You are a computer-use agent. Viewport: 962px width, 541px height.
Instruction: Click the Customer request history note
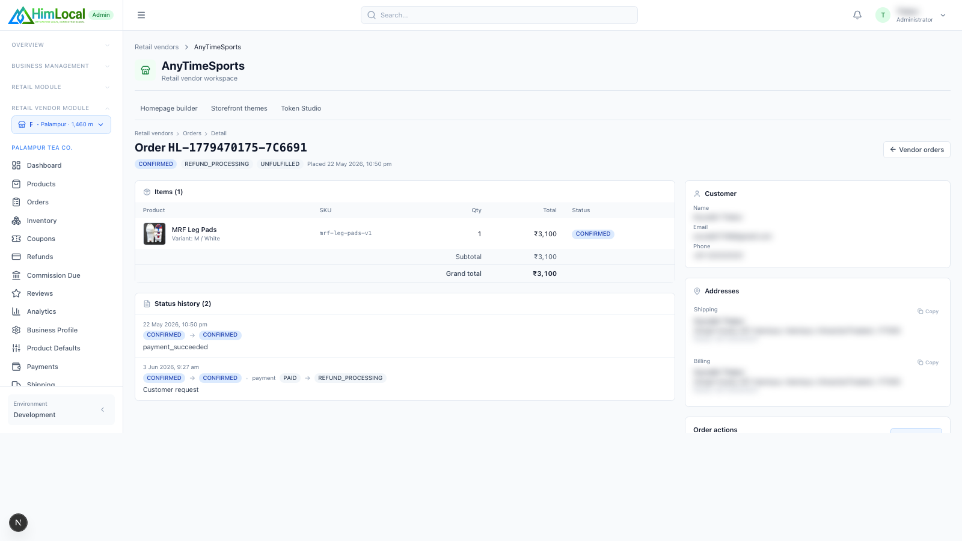[171, 390]
